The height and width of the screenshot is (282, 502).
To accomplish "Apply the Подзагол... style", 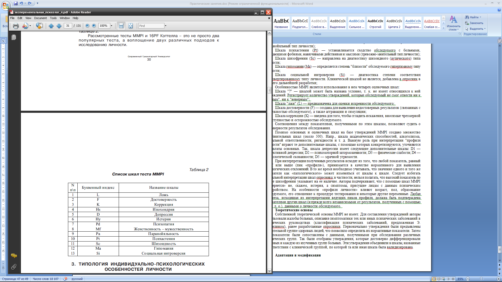I will [300, 23].
